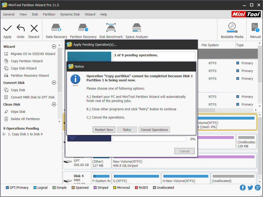Select the G:(NTFS) partition on Disk 4
This screenshot has height=197, width=263.
coord(136,178)
